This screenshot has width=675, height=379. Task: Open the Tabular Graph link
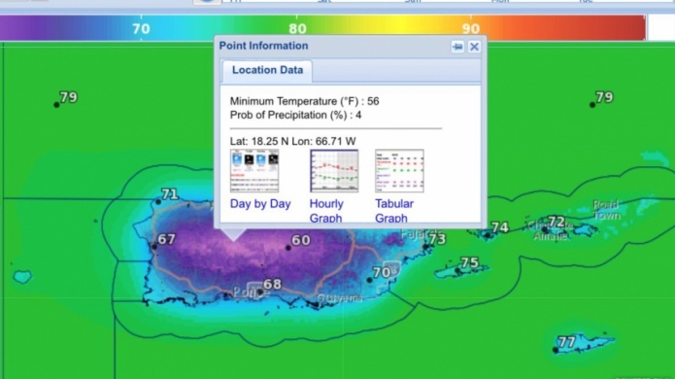[x=394, y=211]
